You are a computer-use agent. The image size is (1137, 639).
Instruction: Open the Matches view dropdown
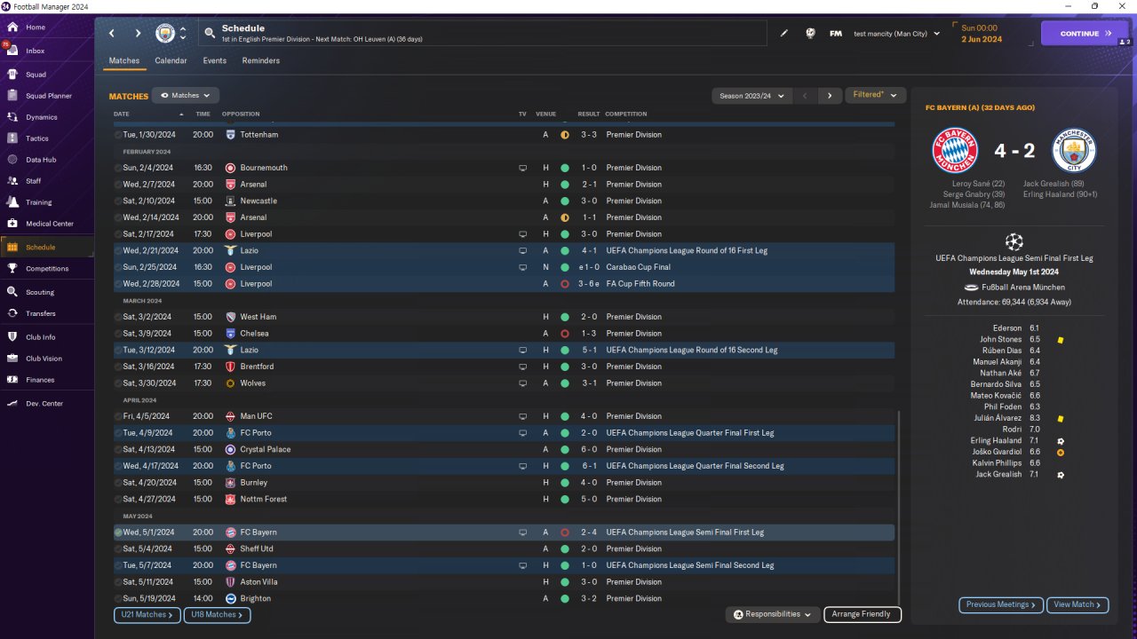point(186,95)
